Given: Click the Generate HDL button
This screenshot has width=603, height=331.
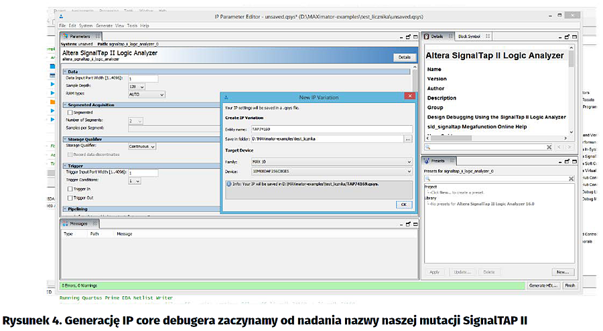Looking at the screenshot, I should (543, 286).
